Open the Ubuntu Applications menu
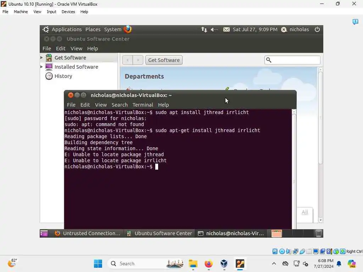This screenshot has width=363, height=272. click(67, 29)
